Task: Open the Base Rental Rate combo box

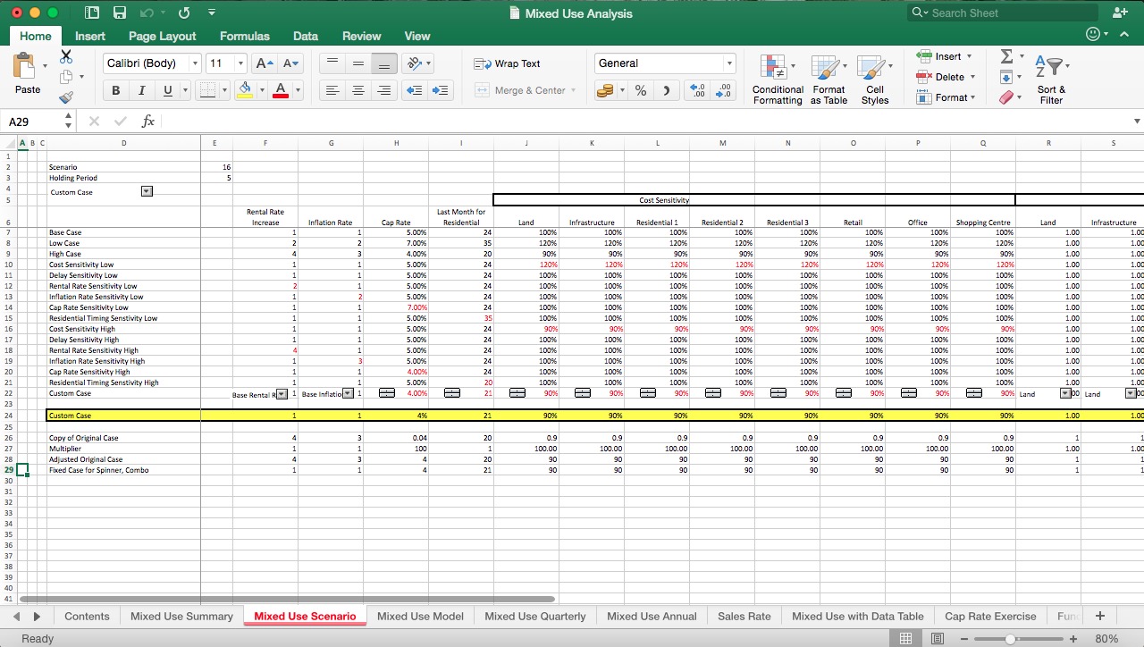Action: (282, 393)
